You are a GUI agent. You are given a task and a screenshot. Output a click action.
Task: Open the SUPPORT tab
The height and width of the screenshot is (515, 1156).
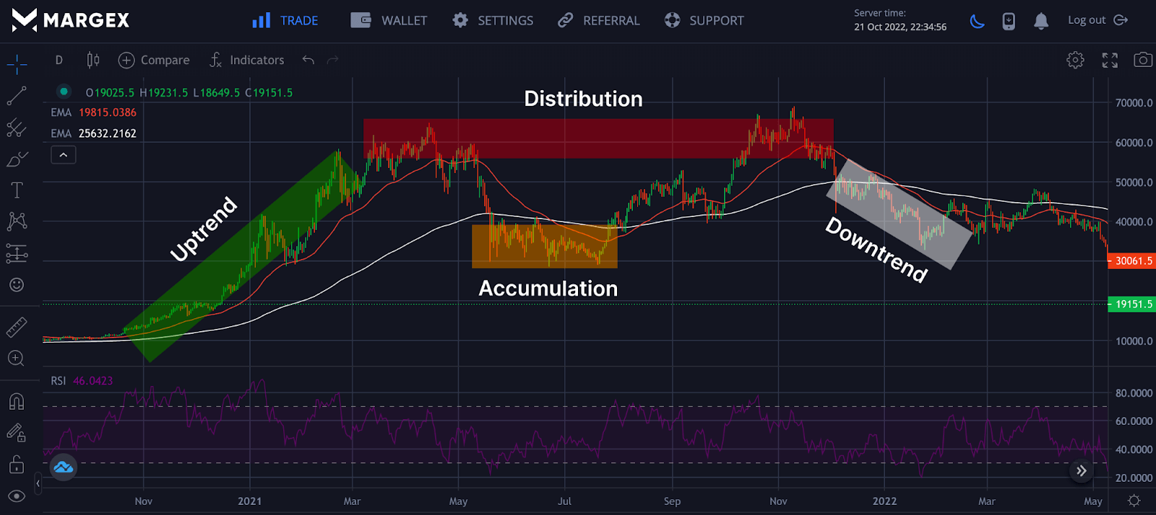[x=704, y=21]
